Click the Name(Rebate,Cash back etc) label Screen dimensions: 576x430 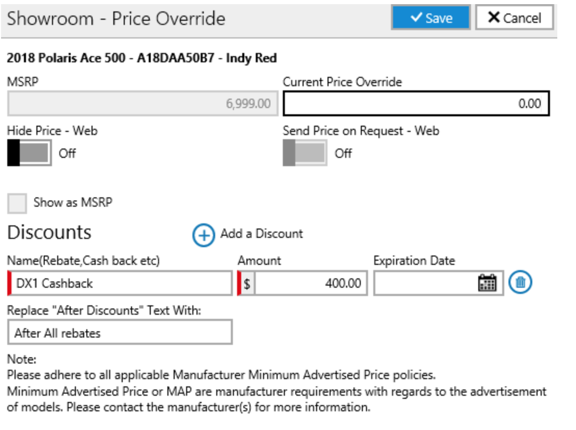pos(83,261)
